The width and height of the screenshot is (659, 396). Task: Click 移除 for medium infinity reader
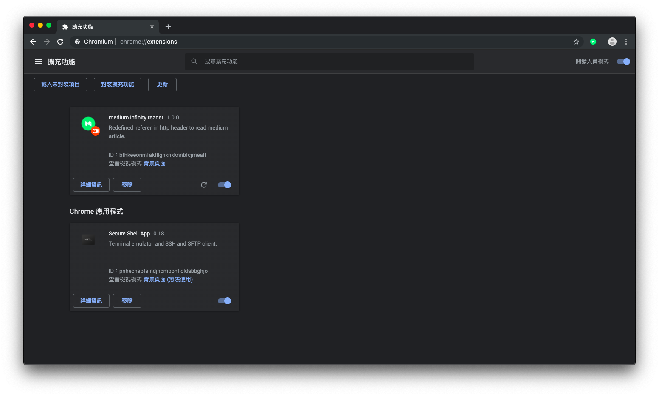(127, 185)
